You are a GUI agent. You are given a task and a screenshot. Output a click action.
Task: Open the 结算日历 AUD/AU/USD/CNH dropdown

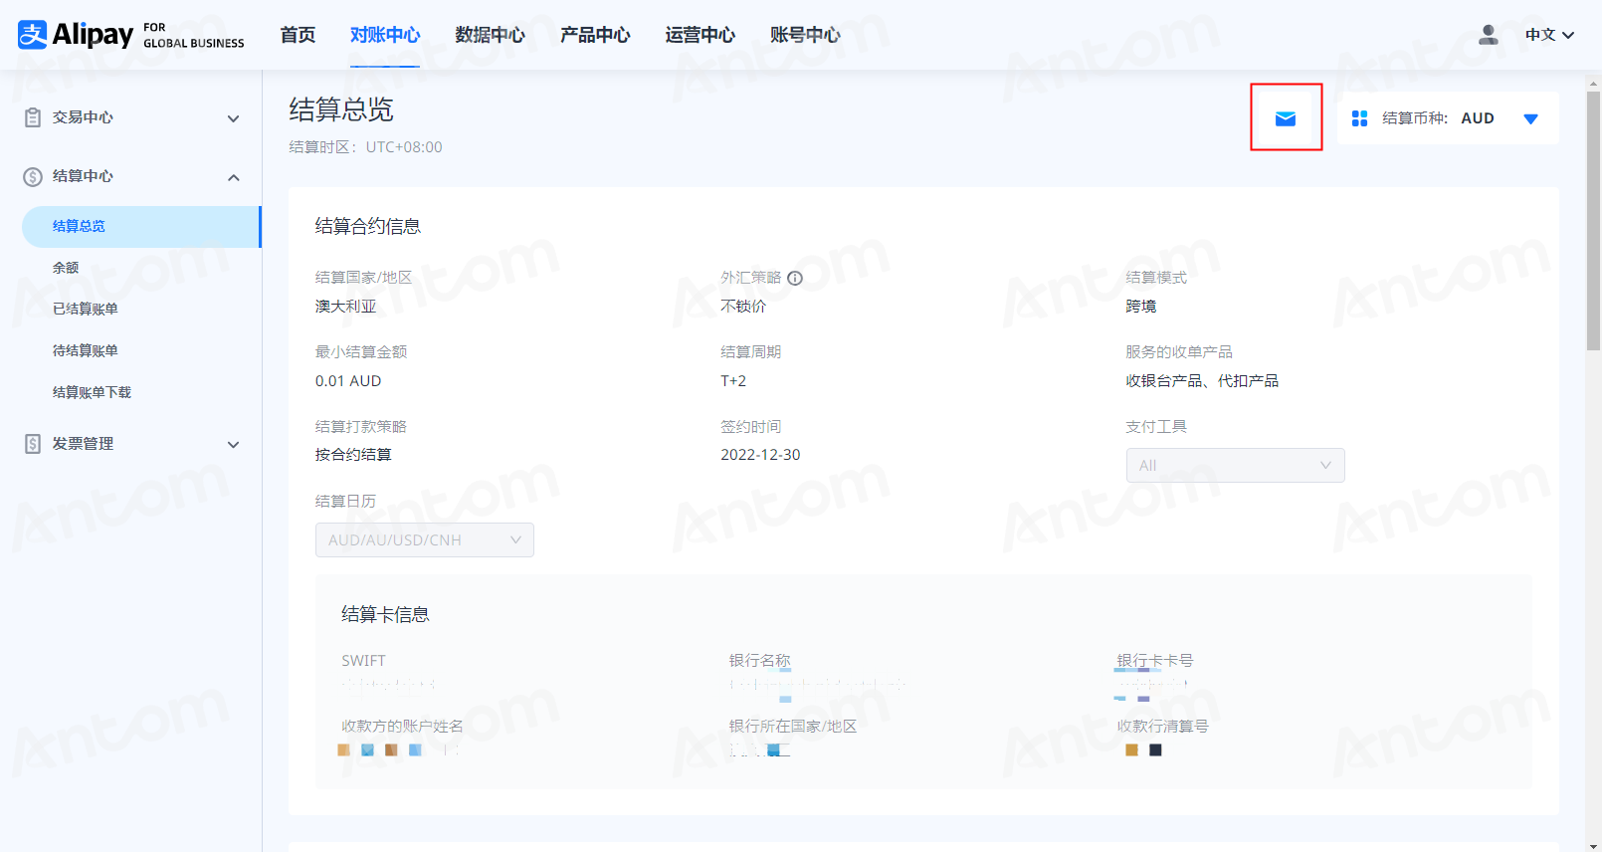[x=425, y=540]
